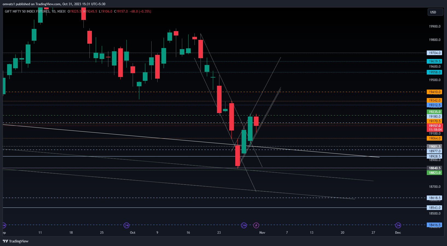Click the futures rollover icon above Oct label
Image resolution: width=447 pixels, height=246 pixels.
126,225
